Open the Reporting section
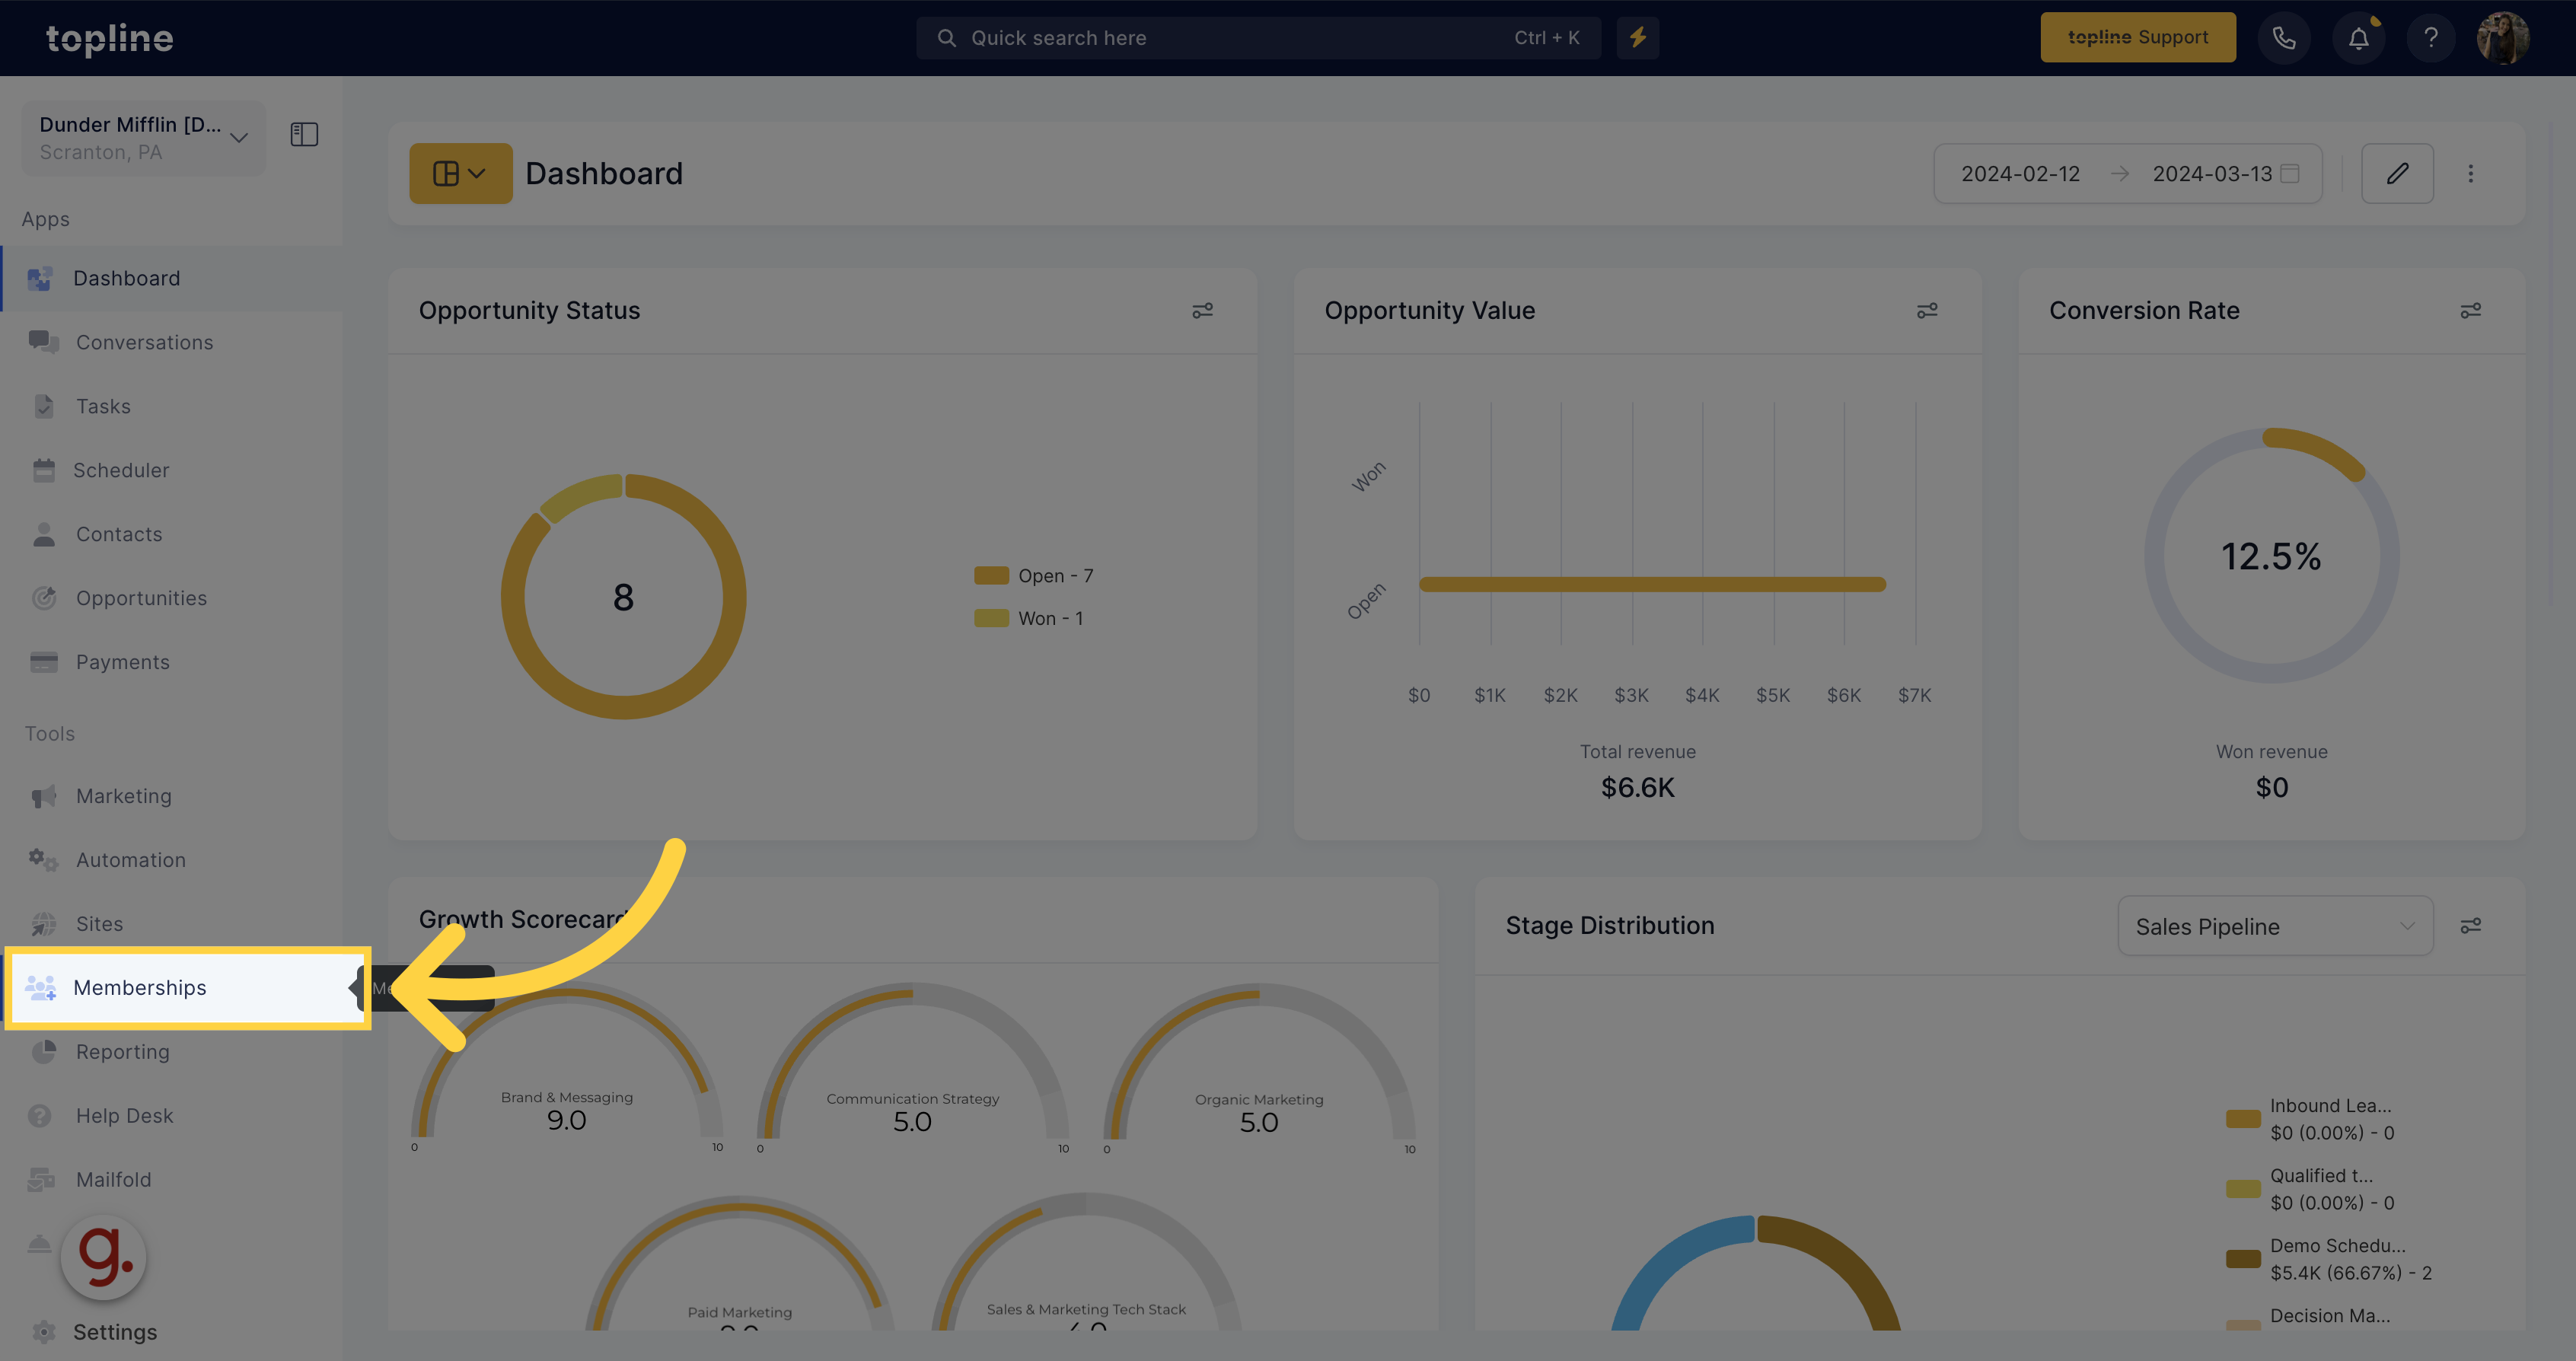This screenshot has height=1361, width=2576. click(121, 1051)
